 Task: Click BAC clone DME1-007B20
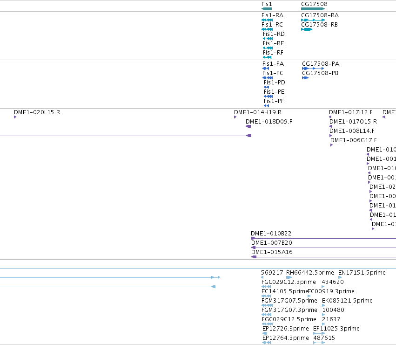click(271, 243)
